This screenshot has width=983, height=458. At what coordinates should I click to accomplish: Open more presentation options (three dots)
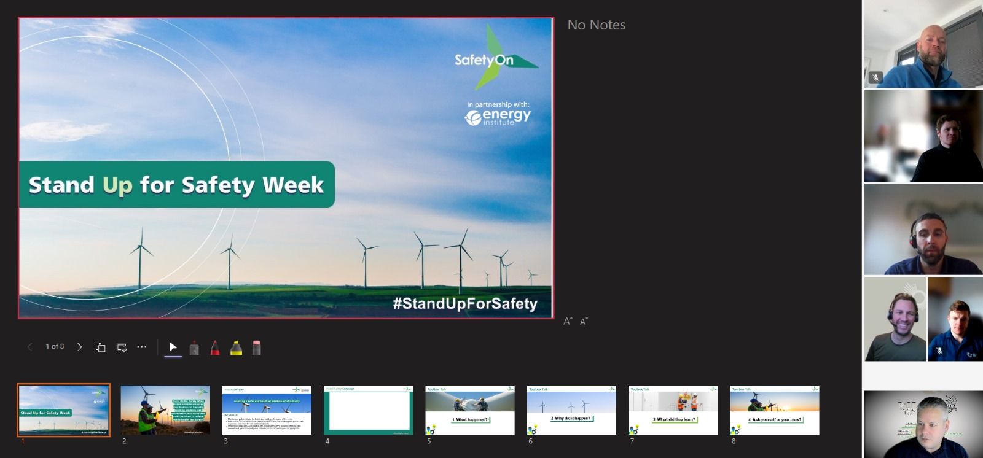point(142,347)
